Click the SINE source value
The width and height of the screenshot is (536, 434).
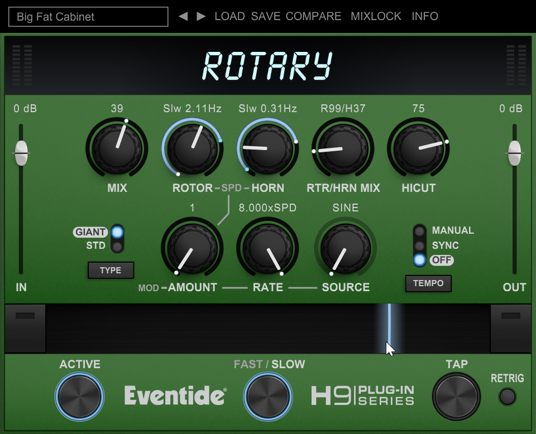(x=345, y=208)
